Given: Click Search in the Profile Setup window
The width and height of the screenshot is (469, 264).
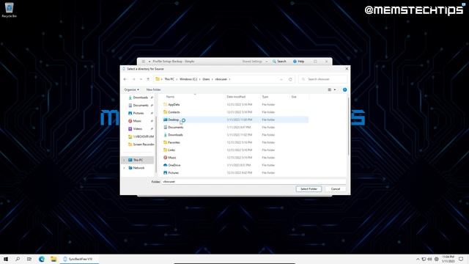Looking at the screenshot, I should pyautogui.click(x=279, y=62).
